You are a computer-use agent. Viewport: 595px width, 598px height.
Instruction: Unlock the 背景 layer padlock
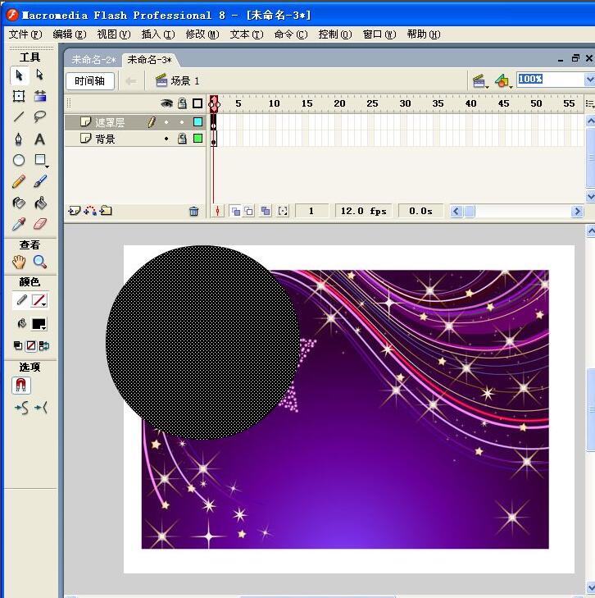[x=182, y=139]
